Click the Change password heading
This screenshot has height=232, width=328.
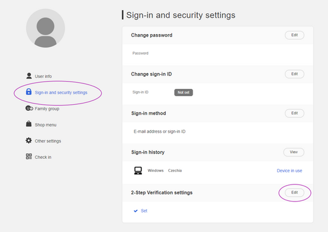click(151, 35)
